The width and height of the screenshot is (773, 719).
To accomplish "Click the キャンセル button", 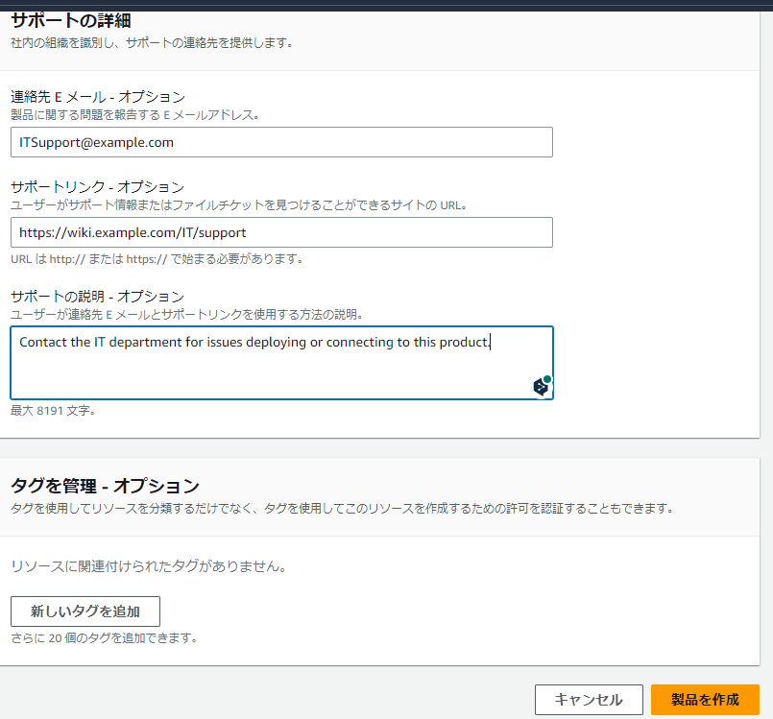I will 589,699.
